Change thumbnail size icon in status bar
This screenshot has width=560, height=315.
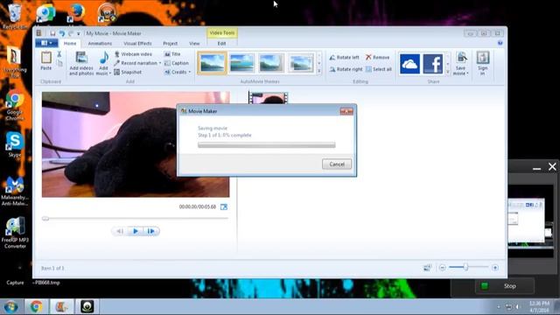427,268
